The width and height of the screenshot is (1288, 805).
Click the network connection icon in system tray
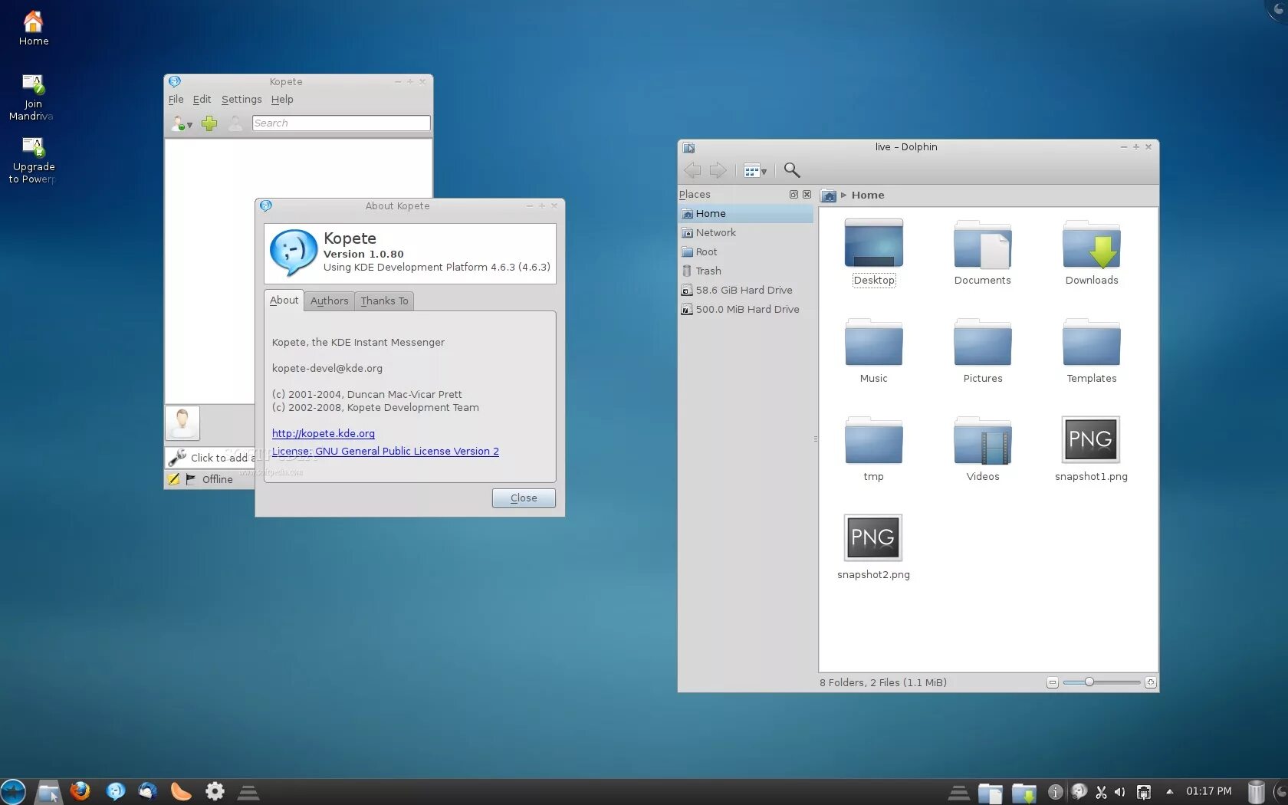[x=1144, y=792]
